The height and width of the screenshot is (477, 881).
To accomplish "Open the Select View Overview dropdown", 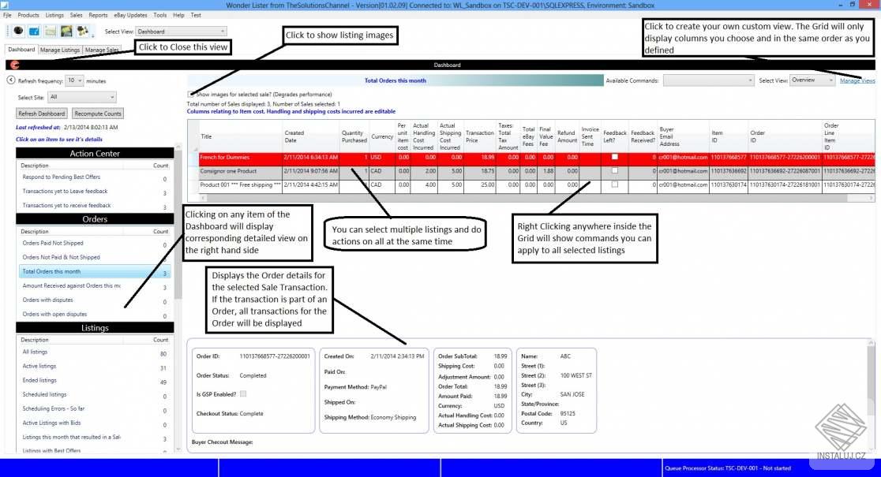I will tap(812, 80).
